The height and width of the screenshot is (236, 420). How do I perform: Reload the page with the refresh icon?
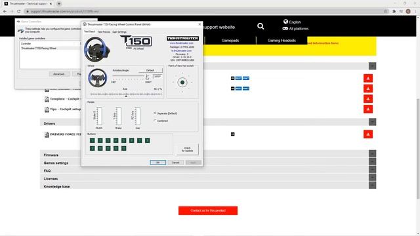click(x=19, y=11)
